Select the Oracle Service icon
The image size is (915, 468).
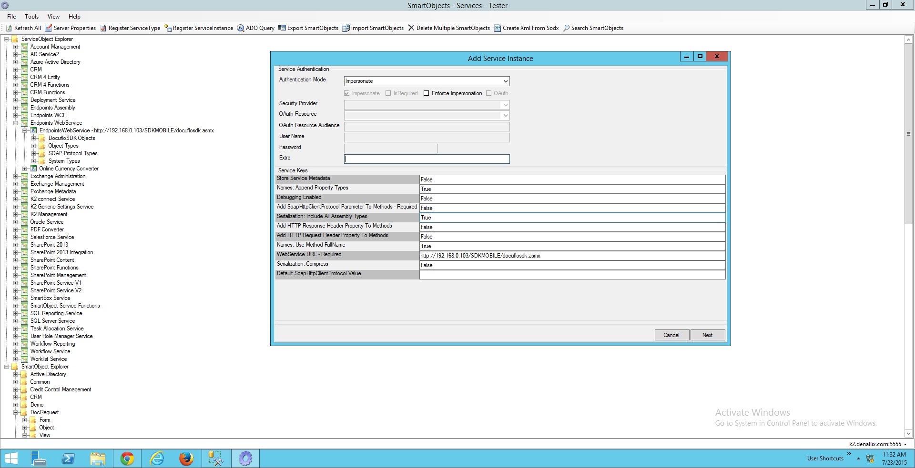pos(25,222)
